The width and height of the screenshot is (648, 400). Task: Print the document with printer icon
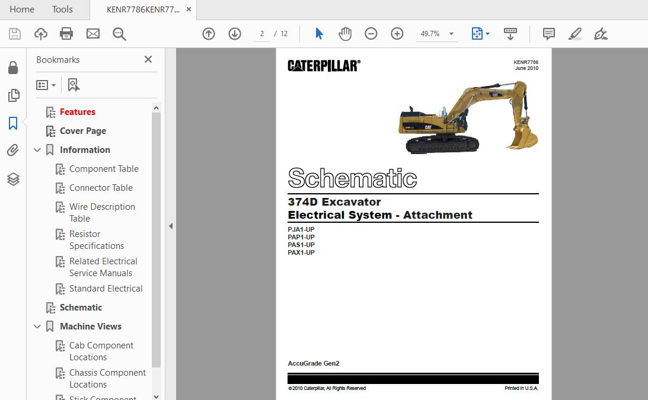(x=66, y=33)
